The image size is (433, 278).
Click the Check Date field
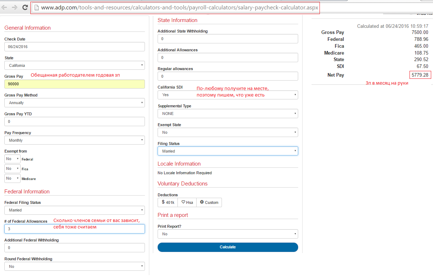coord(74,47)
